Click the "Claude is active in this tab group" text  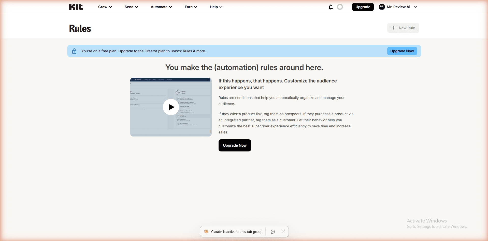tap(237, 232)
